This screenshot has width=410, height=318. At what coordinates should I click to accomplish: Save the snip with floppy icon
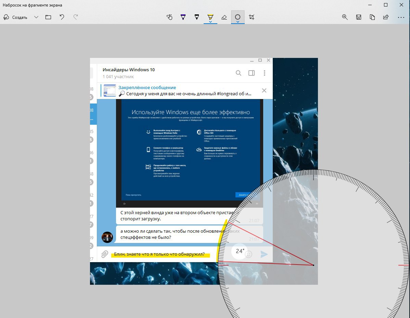pyautogui.click(x=359, y=17)
